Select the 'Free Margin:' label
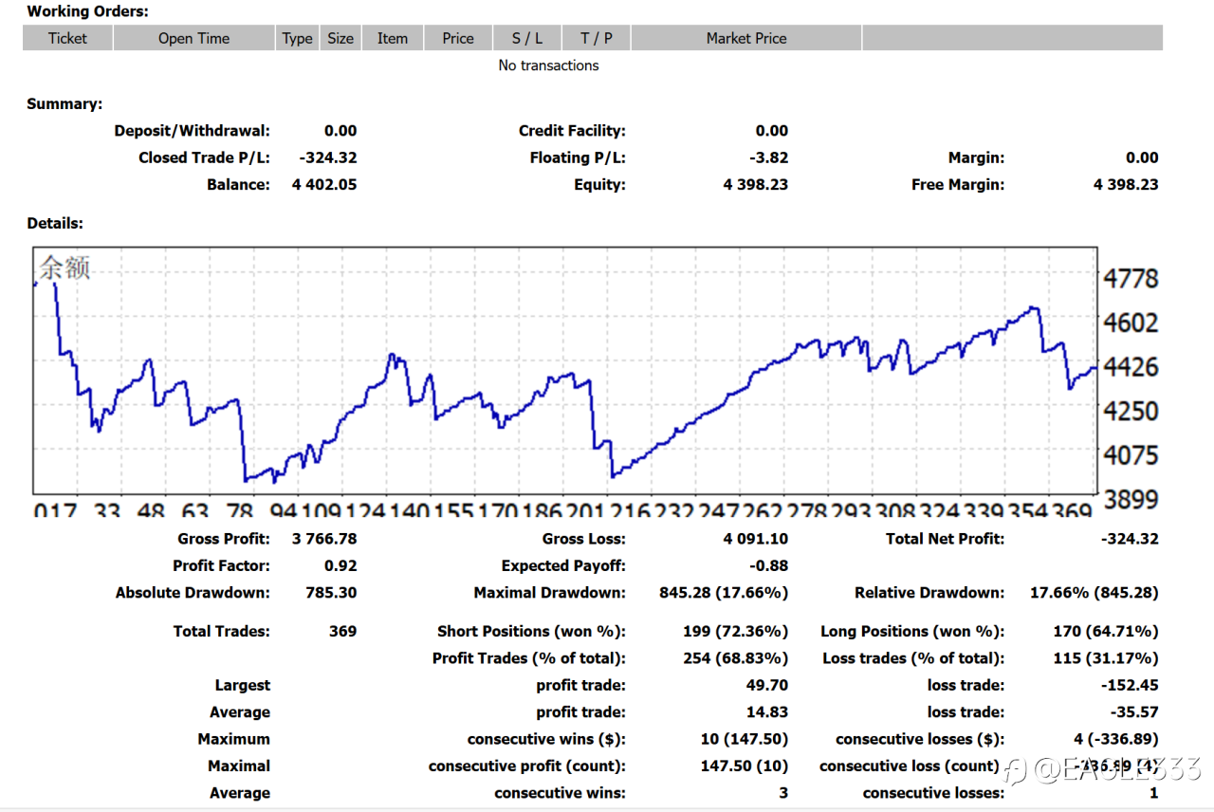 pos(958,184)
